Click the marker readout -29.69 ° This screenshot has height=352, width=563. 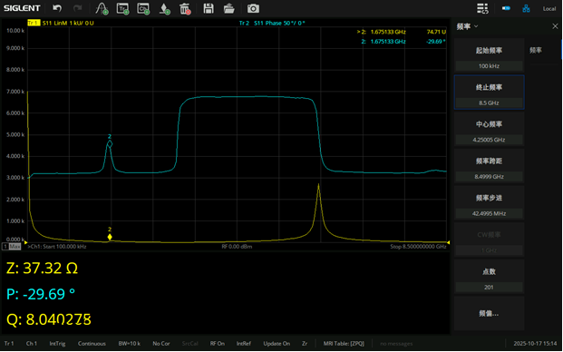coord(435,42)
